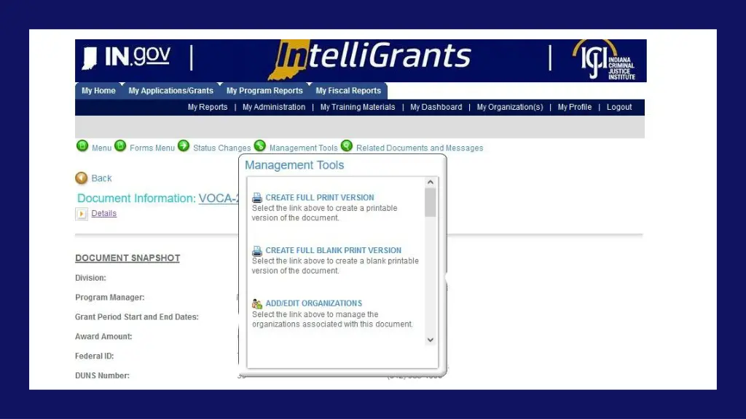
Task: Open My Reports in the navigation bar
Action: click(x=208, y=108)
